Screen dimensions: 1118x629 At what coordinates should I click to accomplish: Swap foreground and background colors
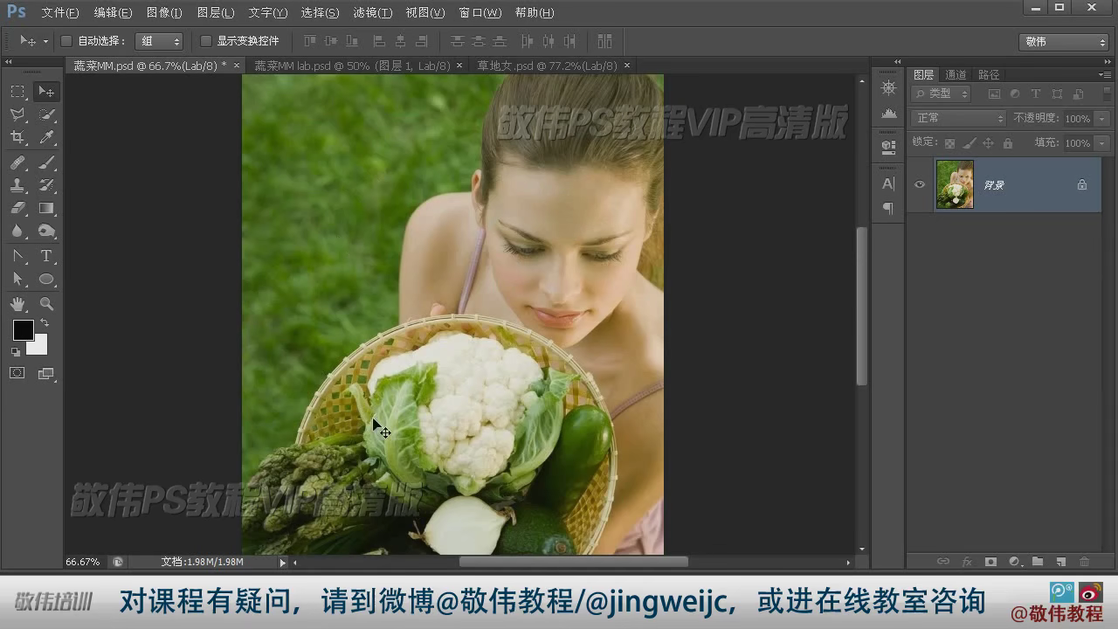(45, 323)
